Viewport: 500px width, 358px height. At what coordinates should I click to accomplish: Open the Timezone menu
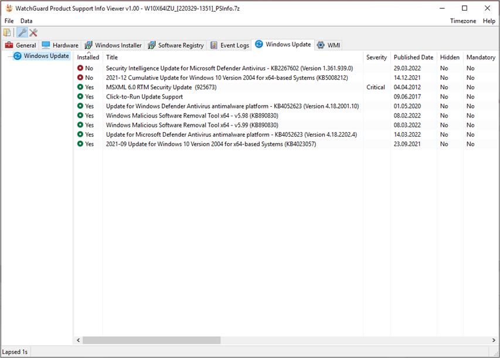tap(463, 21)
